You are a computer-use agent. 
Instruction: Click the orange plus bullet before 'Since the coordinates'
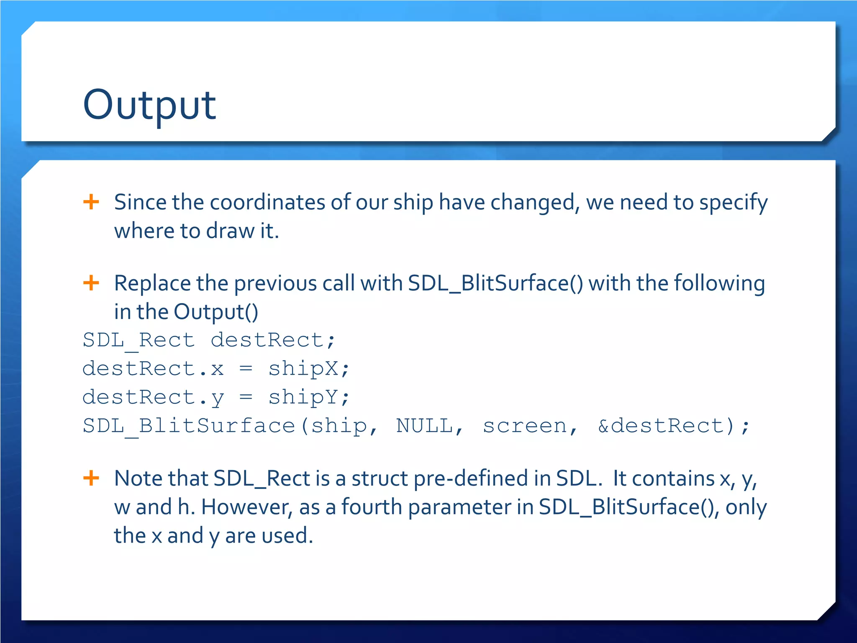click(x=91, y=202)
